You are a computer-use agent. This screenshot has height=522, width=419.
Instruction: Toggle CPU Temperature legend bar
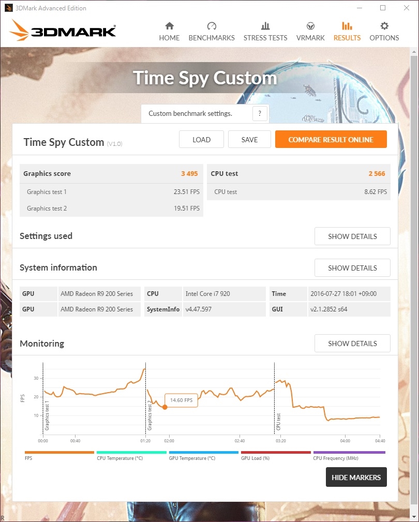(131, 453)
